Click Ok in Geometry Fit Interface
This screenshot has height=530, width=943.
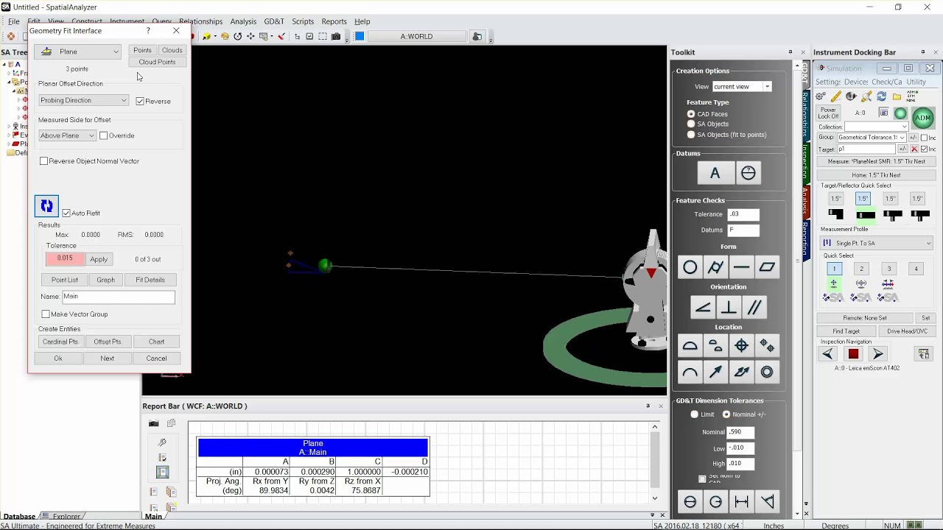point(58,358)
